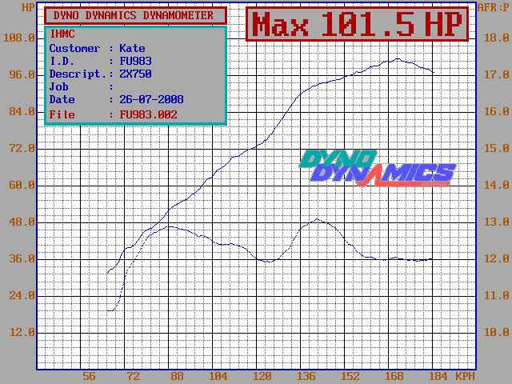Select the 48.0 HP axis value

pos(22,222)
